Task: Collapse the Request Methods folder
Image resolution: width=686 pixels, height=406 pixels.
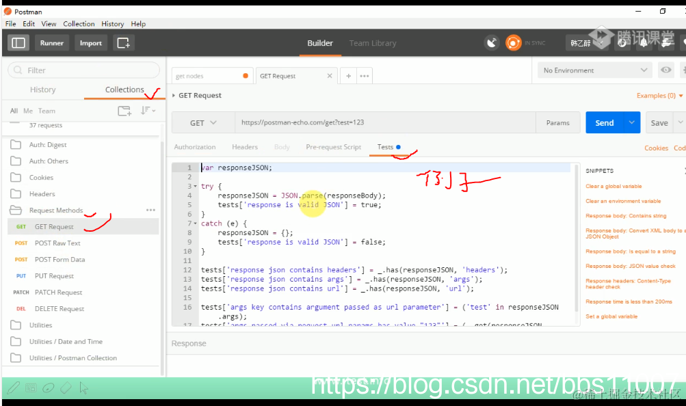Action: (x=16, y=210)
